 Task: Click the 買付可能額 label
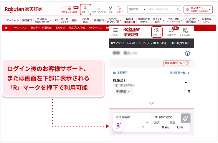pyautogui.click(x=123, y=117)
